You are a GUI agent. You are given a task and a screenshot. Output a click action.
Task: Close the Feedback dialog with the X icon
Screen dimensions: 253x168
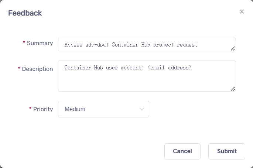[x=242, y=11]
